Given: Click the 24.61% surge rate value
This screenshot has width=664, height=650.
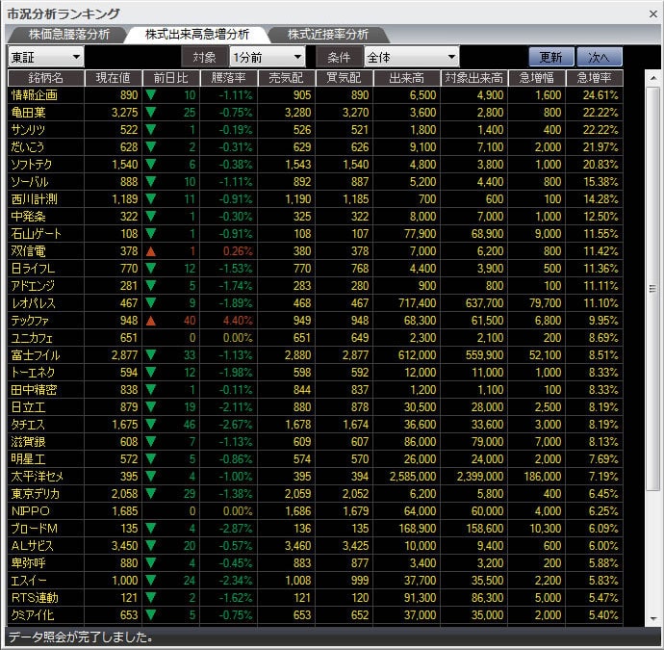Looking at the screenshot, I should click(600, 95).
